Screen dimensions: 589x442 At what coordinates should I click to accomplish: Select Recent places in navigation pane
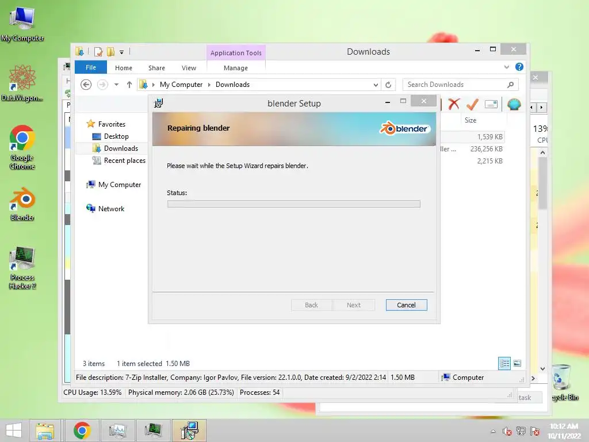coord(124,161)
